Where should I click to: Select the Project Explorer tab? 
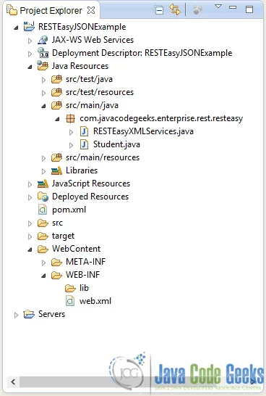[x=51, y=10]
